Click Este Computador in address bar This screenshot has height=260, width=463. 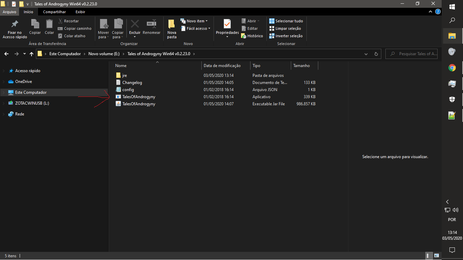point(65,54)
